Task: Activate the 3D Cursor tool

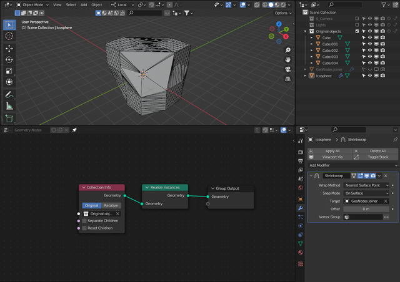Action: [x=9, y=36]
